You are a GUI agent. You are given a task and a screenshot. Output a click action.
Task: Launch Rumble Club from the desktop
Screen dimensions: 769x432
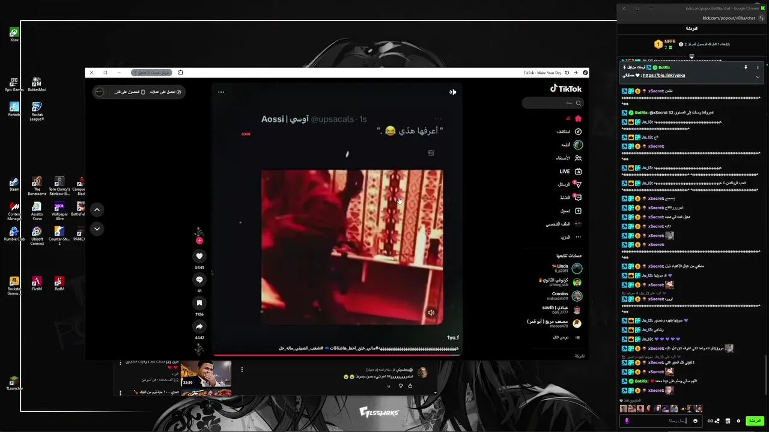coord(14,235)
